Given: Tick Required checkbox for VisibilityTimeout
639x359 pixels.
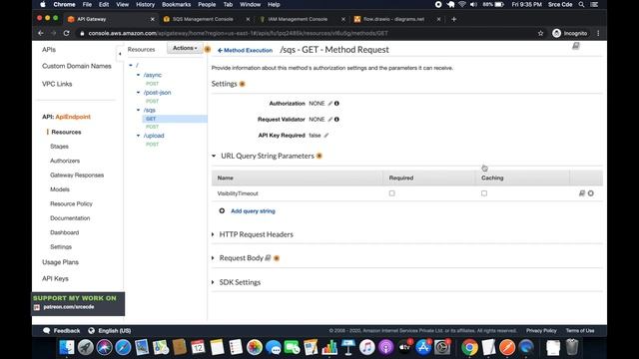Looking at the screenshot, I should [392, 193].
